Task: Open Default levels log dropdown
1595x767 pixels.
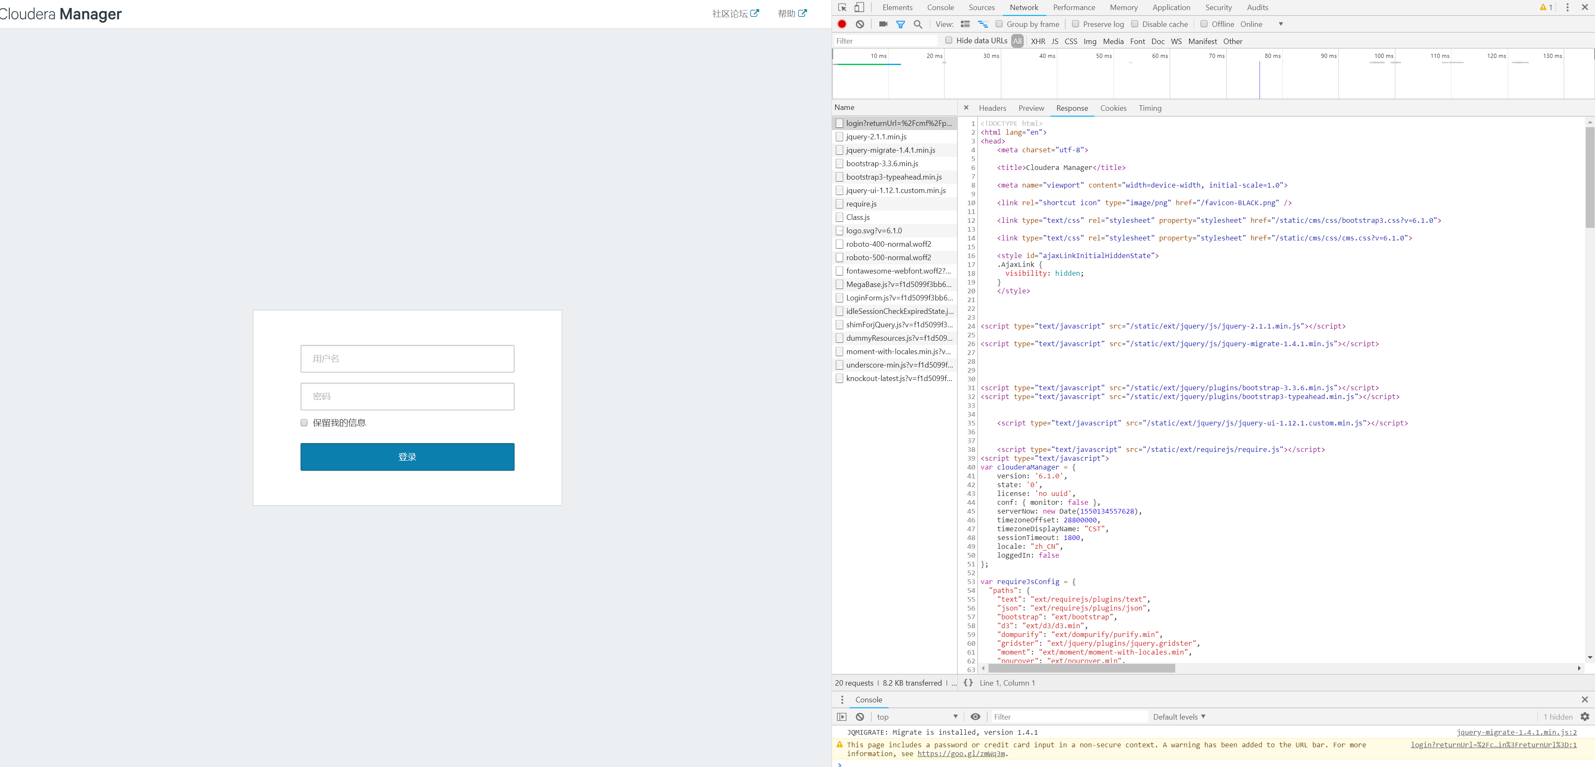Action: pos(1179,717)
